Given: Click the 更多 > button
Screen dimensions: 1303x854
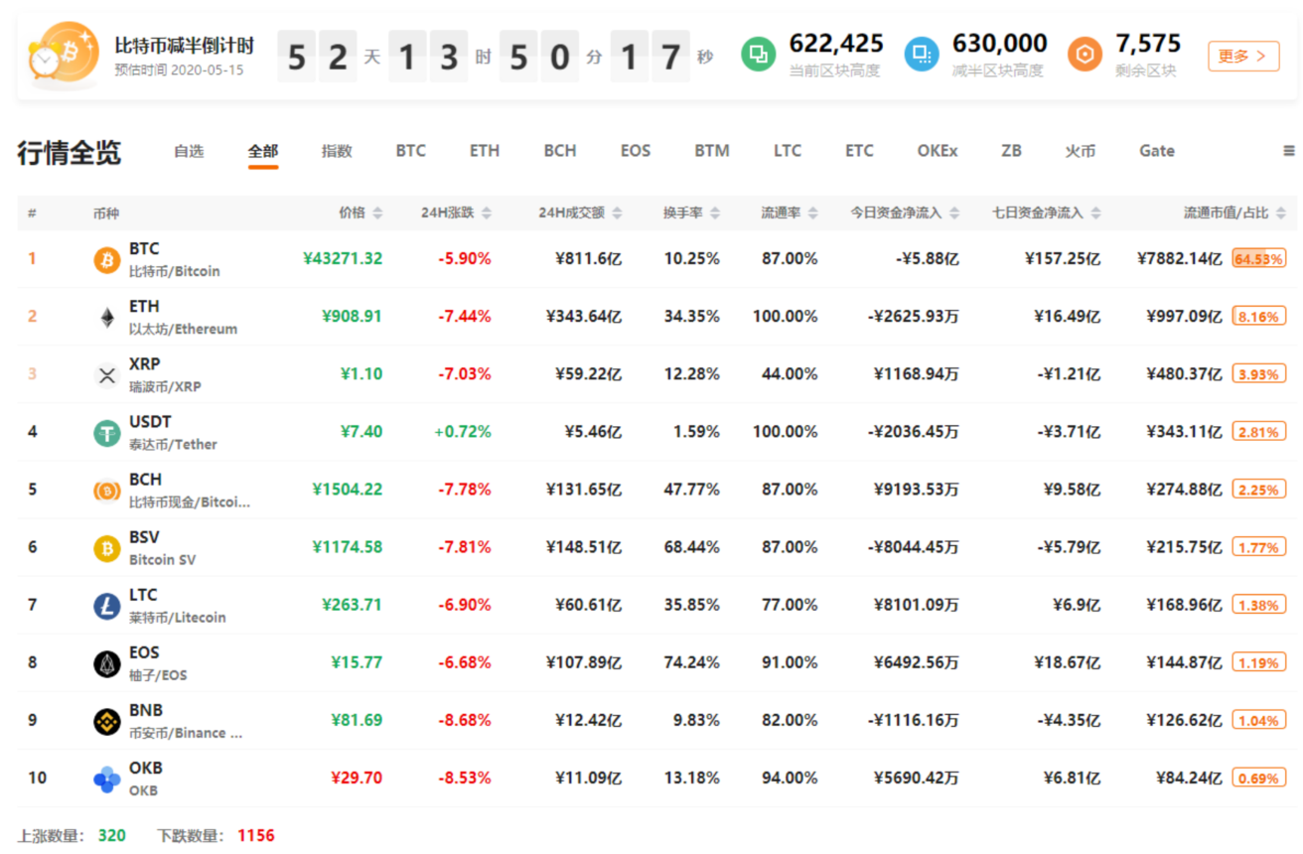Looking at the screenshot, I should [x=1243, y=56].
